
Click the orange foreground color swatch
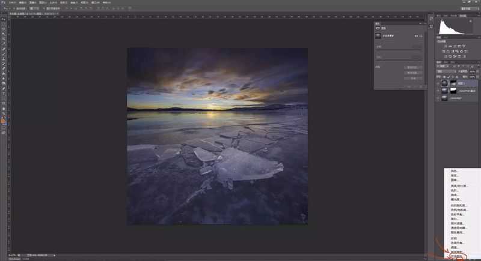click(3, 121)
